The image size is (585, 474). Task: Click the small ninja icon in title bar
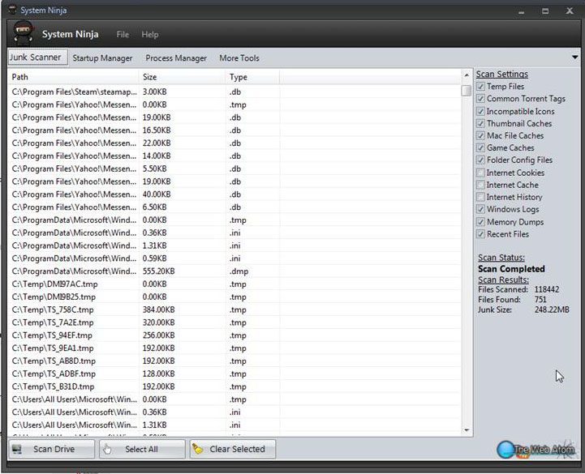pyautogui.click(x=13, y=9)
